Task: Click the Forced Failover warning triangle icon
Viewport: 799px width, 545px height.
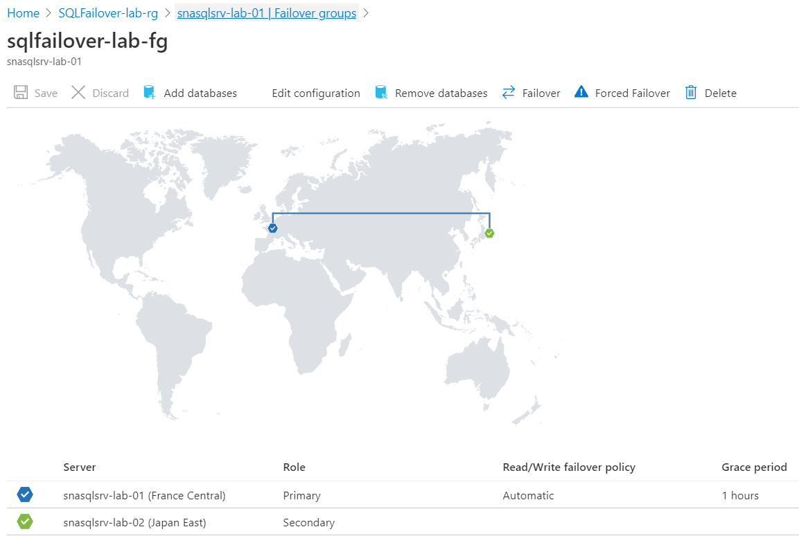Action: 581,91
